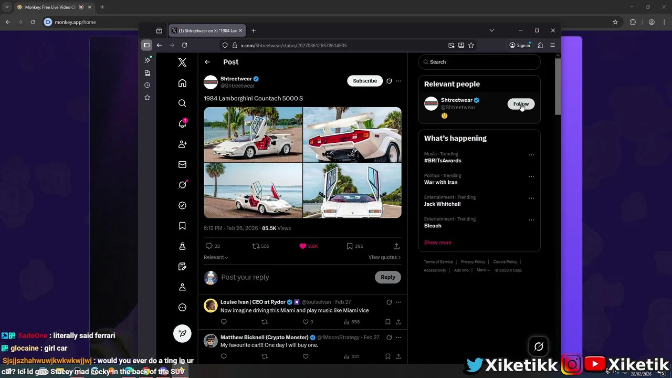This screenshot has width=672, height=378.
Task: Click Sign in in inner browser toolbar
Action: tap(520, 45)
